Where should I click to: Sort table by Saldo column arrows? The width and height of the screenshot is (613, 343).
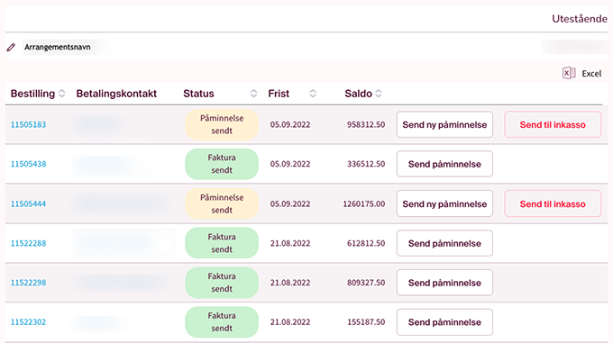379,94
